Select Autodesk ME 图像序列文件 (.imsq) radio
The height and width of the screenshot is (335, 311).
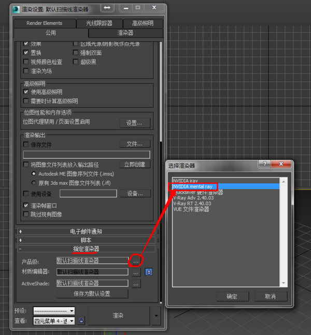[x=34, y=173]
